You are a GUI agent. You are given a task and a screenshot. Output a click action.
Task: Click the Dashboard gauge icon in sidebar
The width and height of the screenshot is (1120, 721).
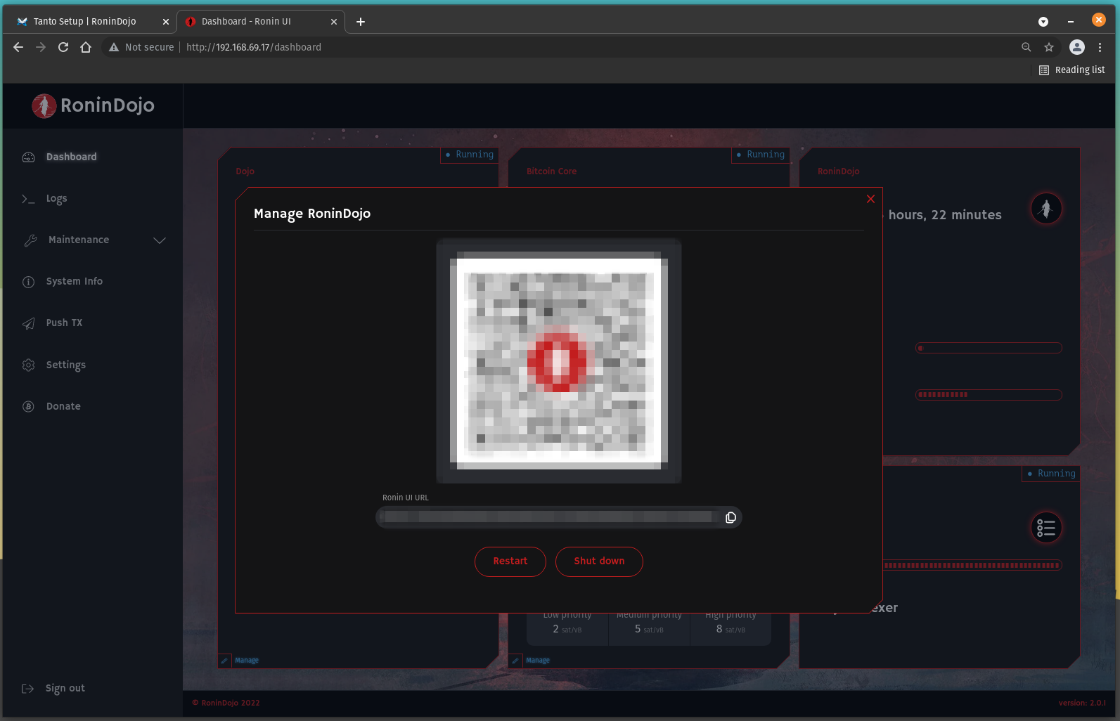(x=28, y=157)
